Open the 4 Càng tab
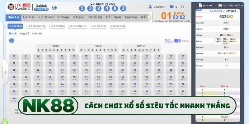This screenshot has height=124, width=249. click(63, 17)
